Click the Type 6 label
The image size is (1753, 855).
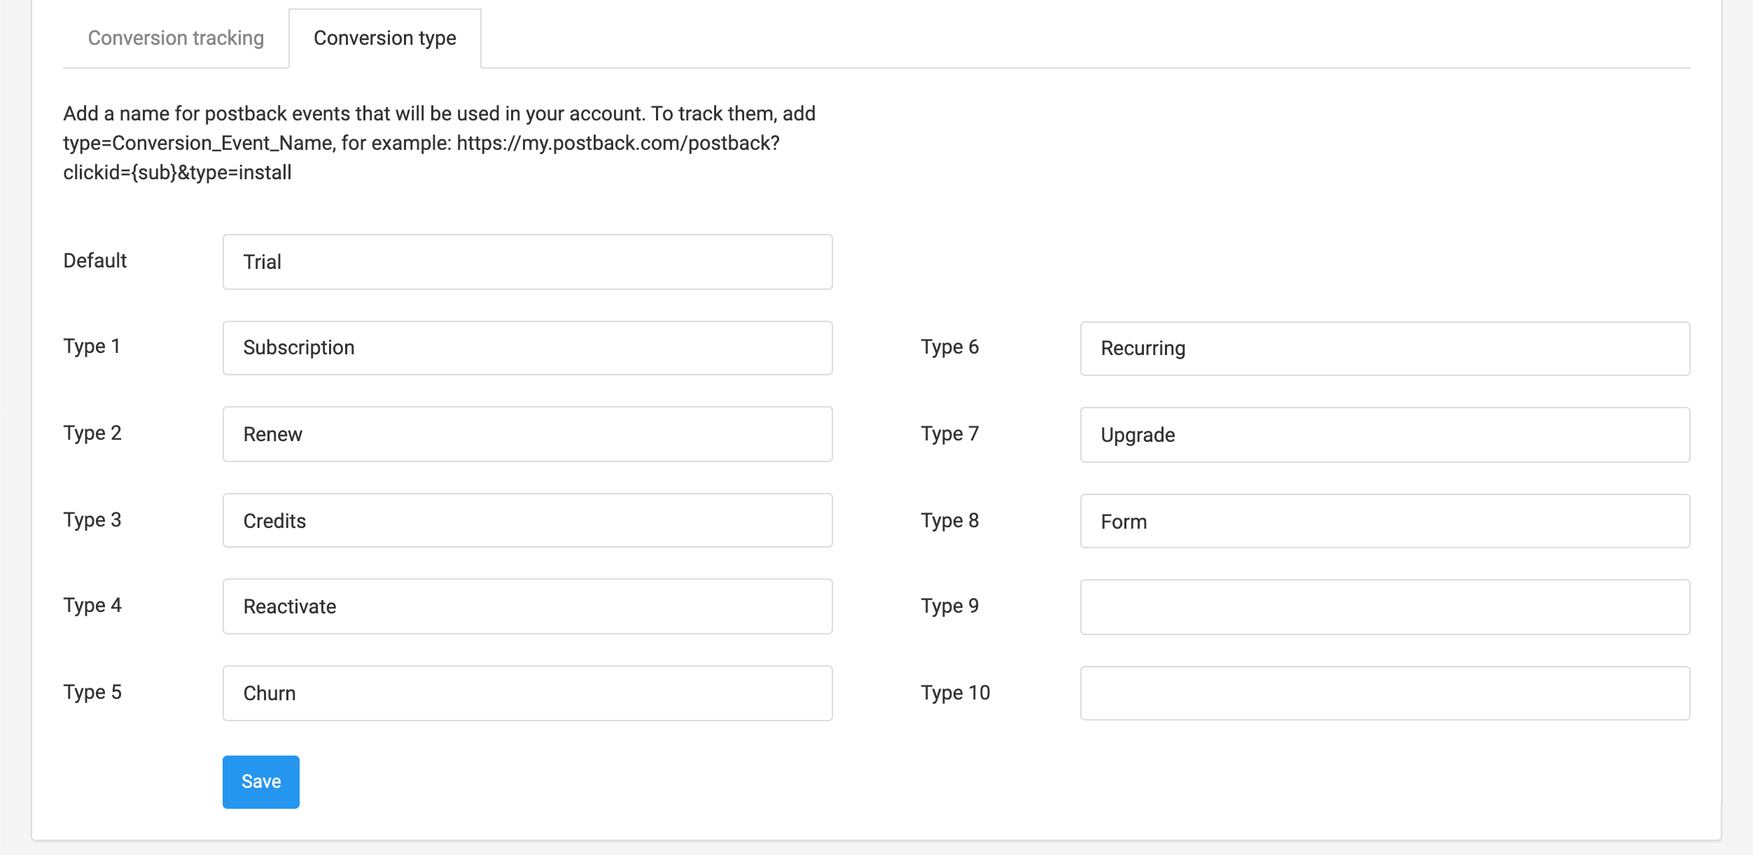pos(949,347)
